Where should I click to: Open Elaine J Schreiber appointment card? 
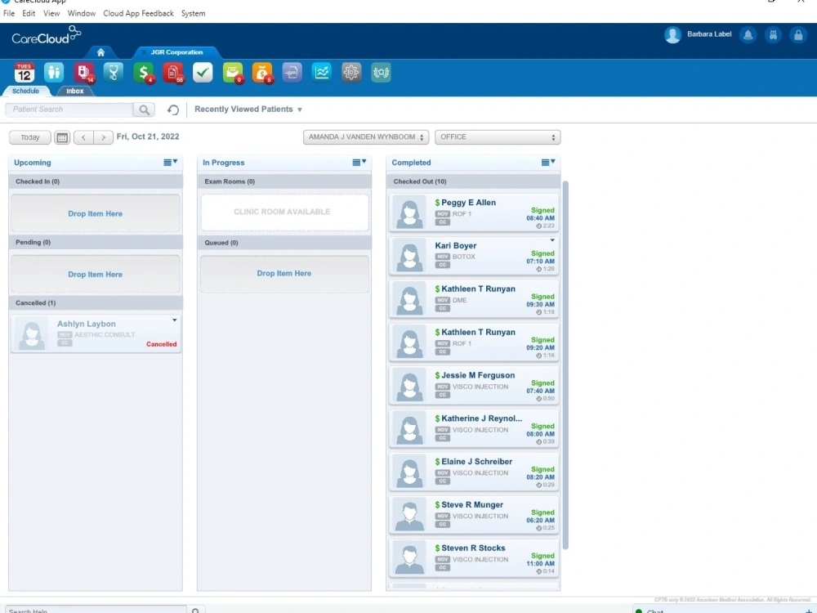click(x=474, y=472)
